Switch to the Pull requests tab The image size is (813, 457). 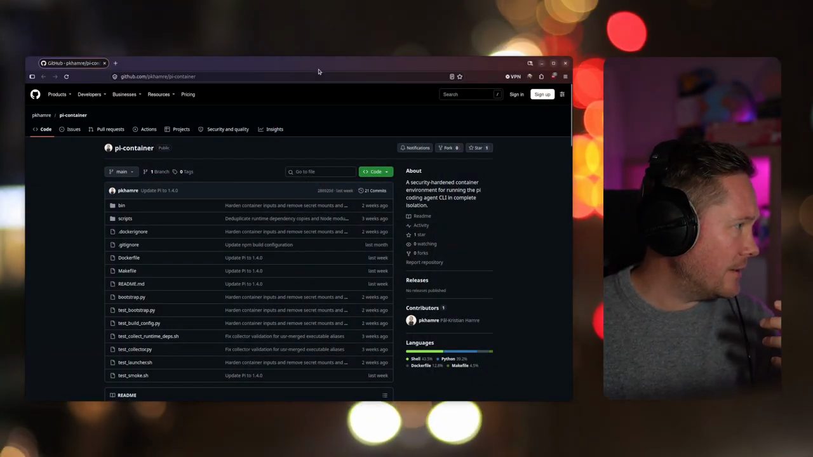[106, 129]
